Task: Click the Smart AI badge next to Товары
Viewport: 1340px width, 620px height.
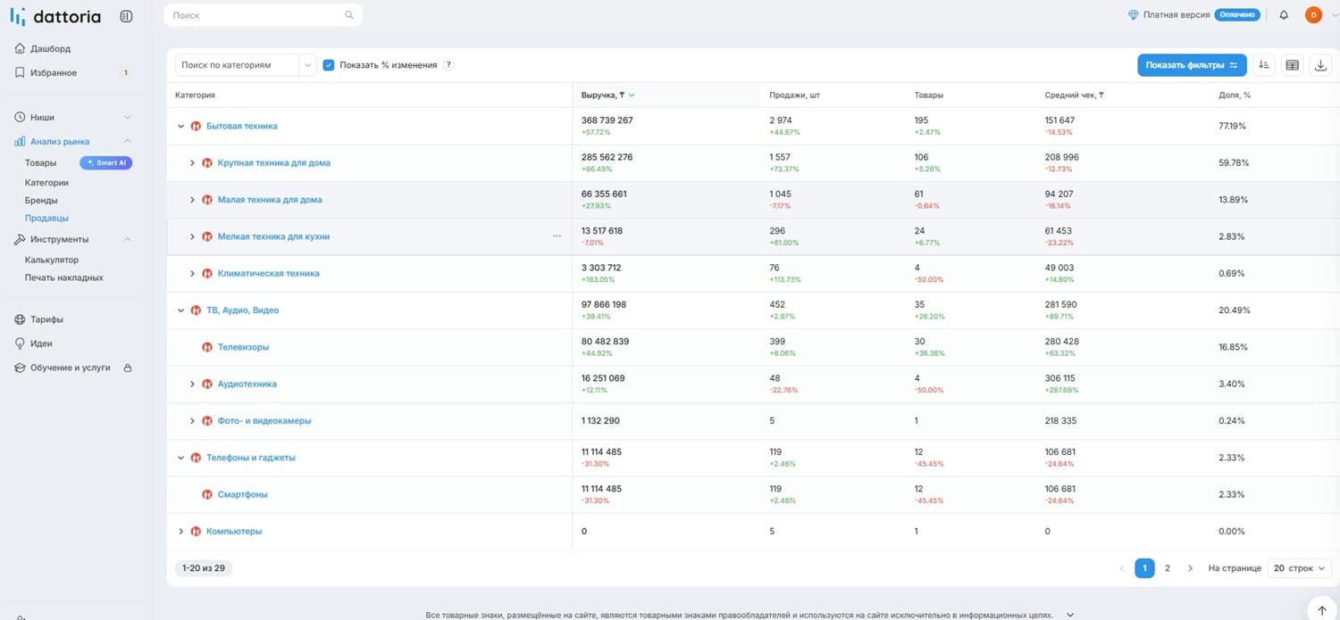Action: (x=106, y=163)
